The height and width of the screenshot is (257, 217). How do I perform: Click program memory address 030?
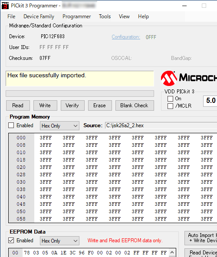21,182
